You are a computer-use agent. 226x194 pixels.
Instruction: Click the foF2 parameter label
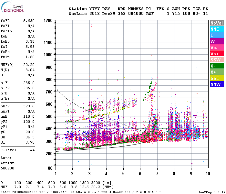click(x=5, y=21)
